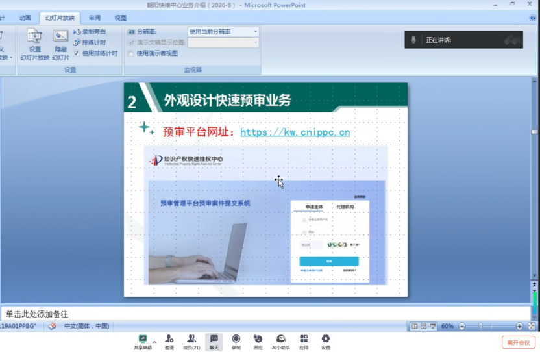This screenshot has width=540, height=352.
Task: Start Slide Show from status bar icon
Action: click(x=432, y=326)
